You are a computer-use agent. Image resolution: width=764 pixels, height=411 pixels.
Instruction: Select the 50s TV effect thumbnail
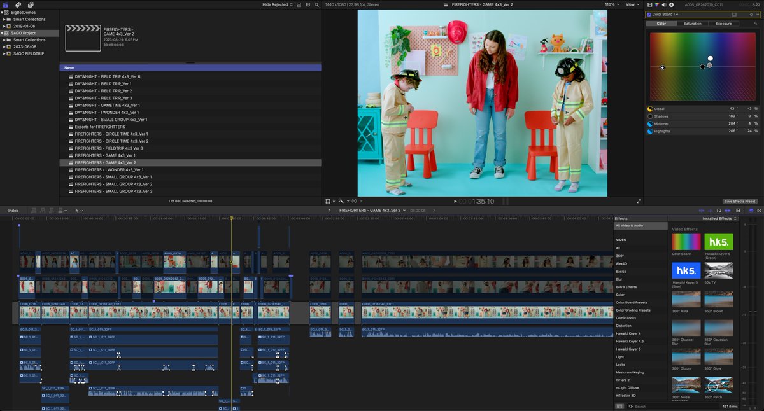click(718, 271)
